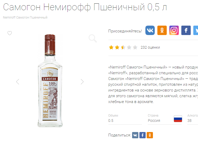Add product to favorites with heart icon
The height and width of the screenshot is (143, 198).
[10, 33]
